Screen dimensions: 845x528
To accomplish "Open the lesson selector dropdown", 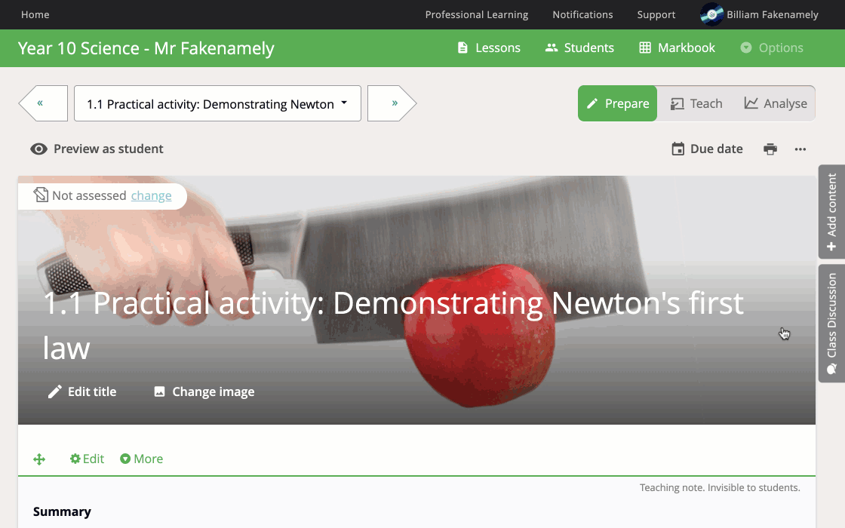I will (x=218, y=103).
